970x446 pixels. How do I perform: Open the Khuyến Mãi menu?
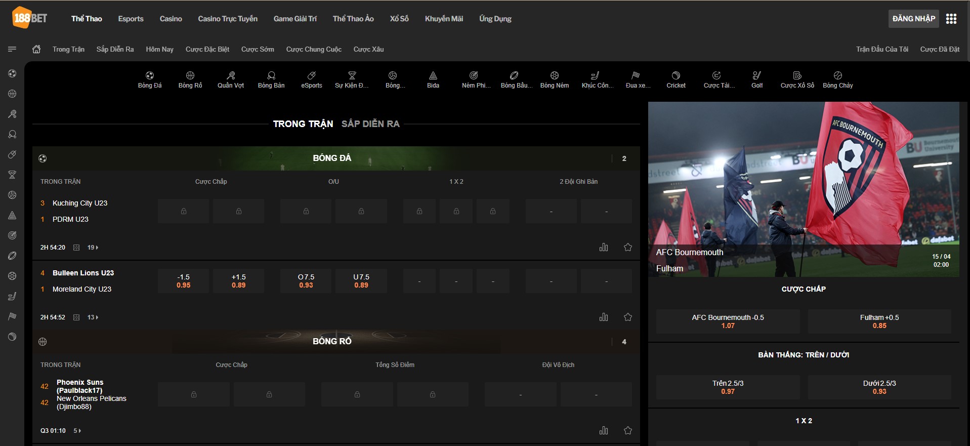[x=444, y=19]
